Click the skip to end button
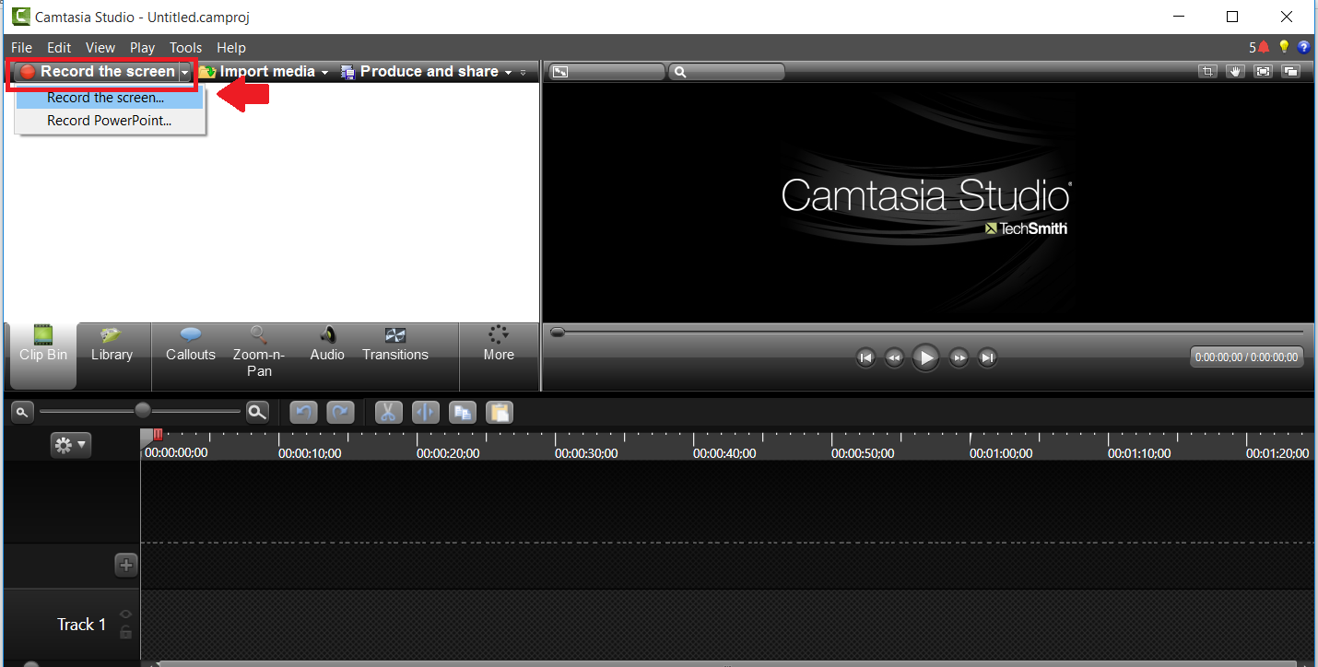 987,357
